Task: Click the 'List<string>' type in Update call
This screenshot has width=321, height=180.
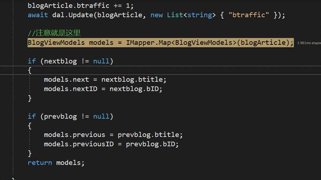Action: [x=191, y=15]
